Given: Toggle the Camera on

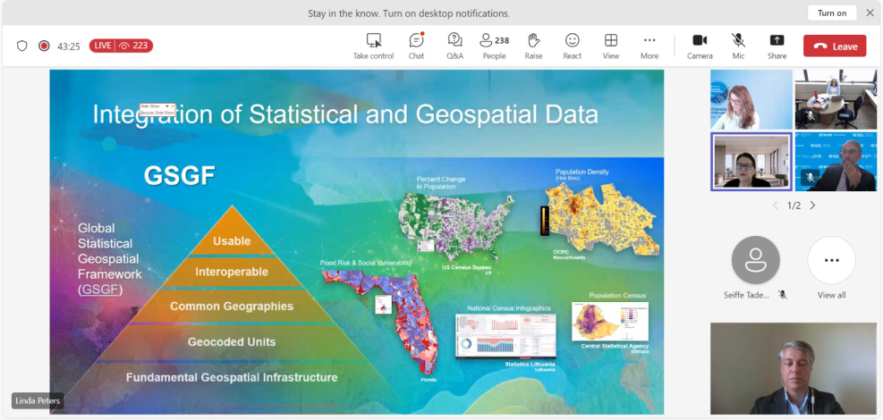Looking at the screenshot, I should tap(700, 41).
